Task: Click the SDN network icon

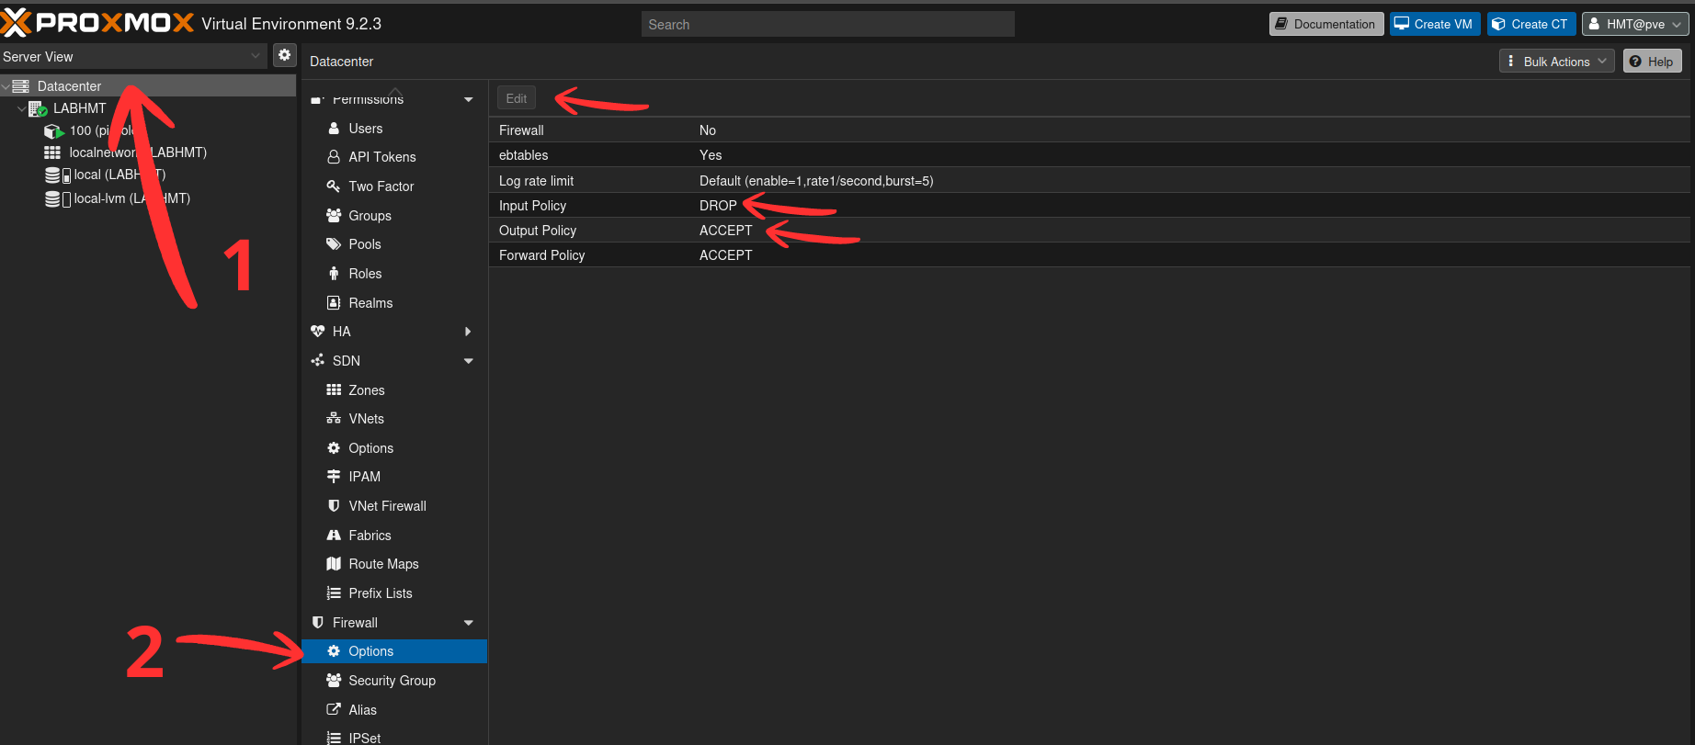Action: click(318, 361)
